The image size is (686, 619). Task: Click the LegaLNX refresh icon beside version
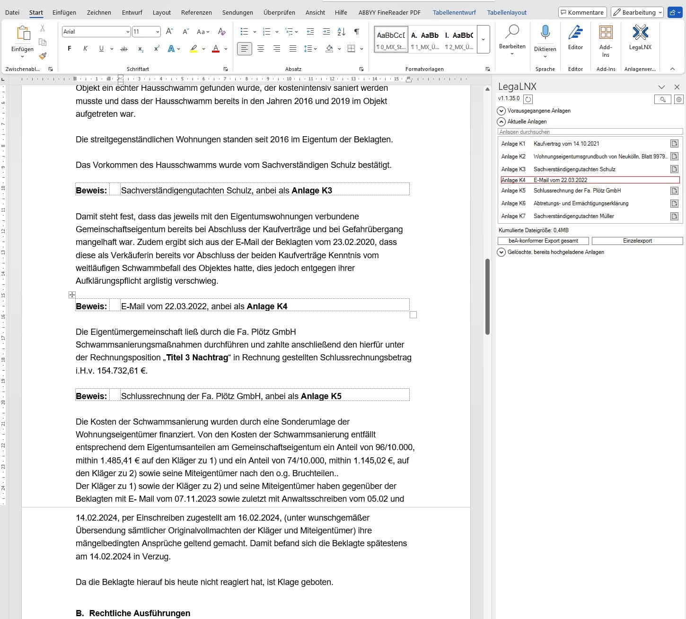(528, 99)
